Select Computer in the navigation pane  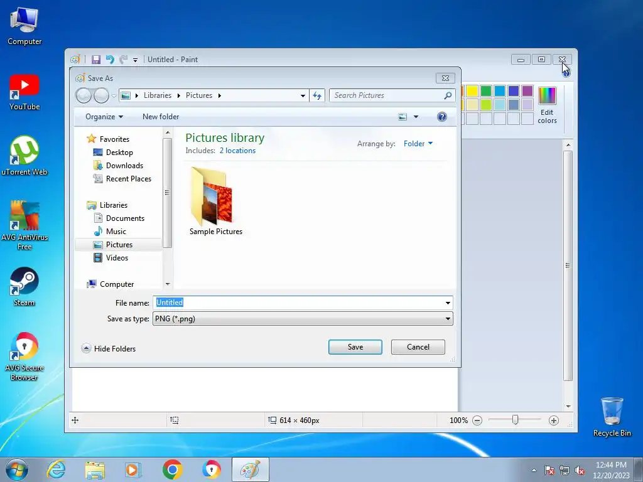click(116, 284)
